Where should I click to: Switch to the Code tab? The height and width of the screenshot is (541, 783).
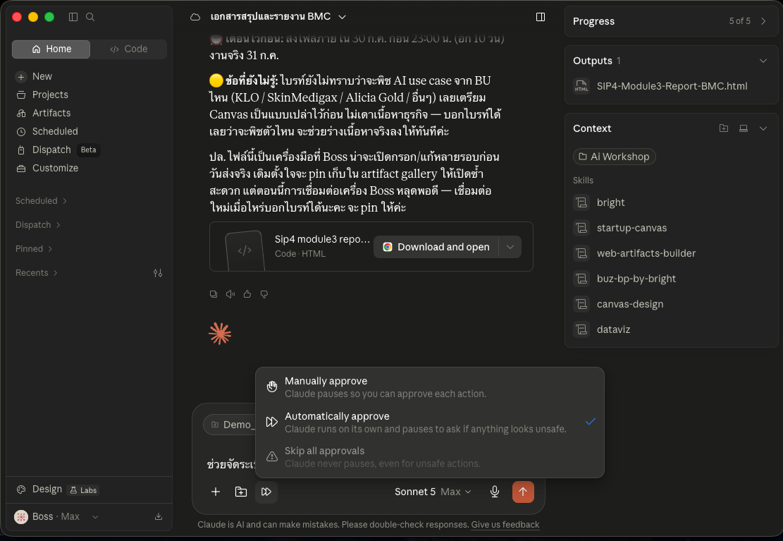pyautogui.click(x=129, y=49)
